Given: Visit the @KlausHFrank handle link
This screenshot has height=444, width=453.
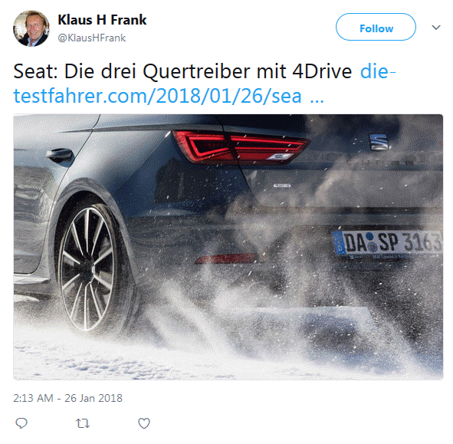Looking at the screenshot, I should point(92,38).
